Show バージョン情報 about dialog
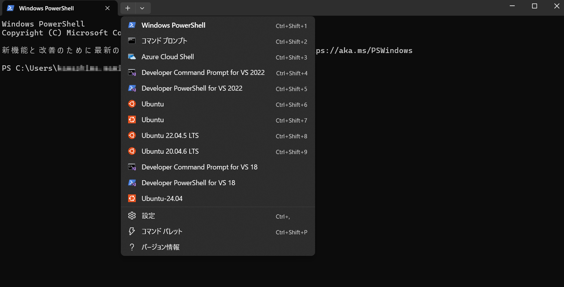This screenshot has width=564, height=287. pos(160,247)
